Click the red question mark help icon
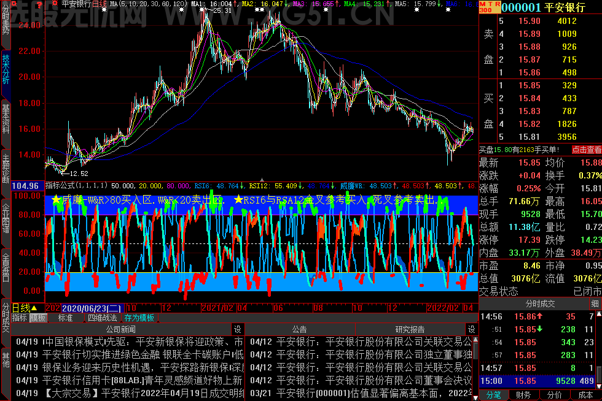602x401 pixels. coord(39,4)
